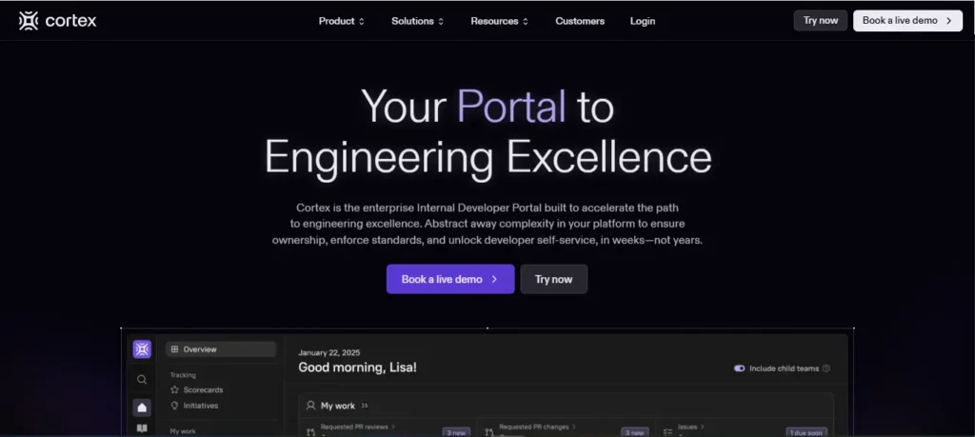Click the search magnifier icon in sidebar
Viewport: 975px width, 437px height.
pos(142,379)
